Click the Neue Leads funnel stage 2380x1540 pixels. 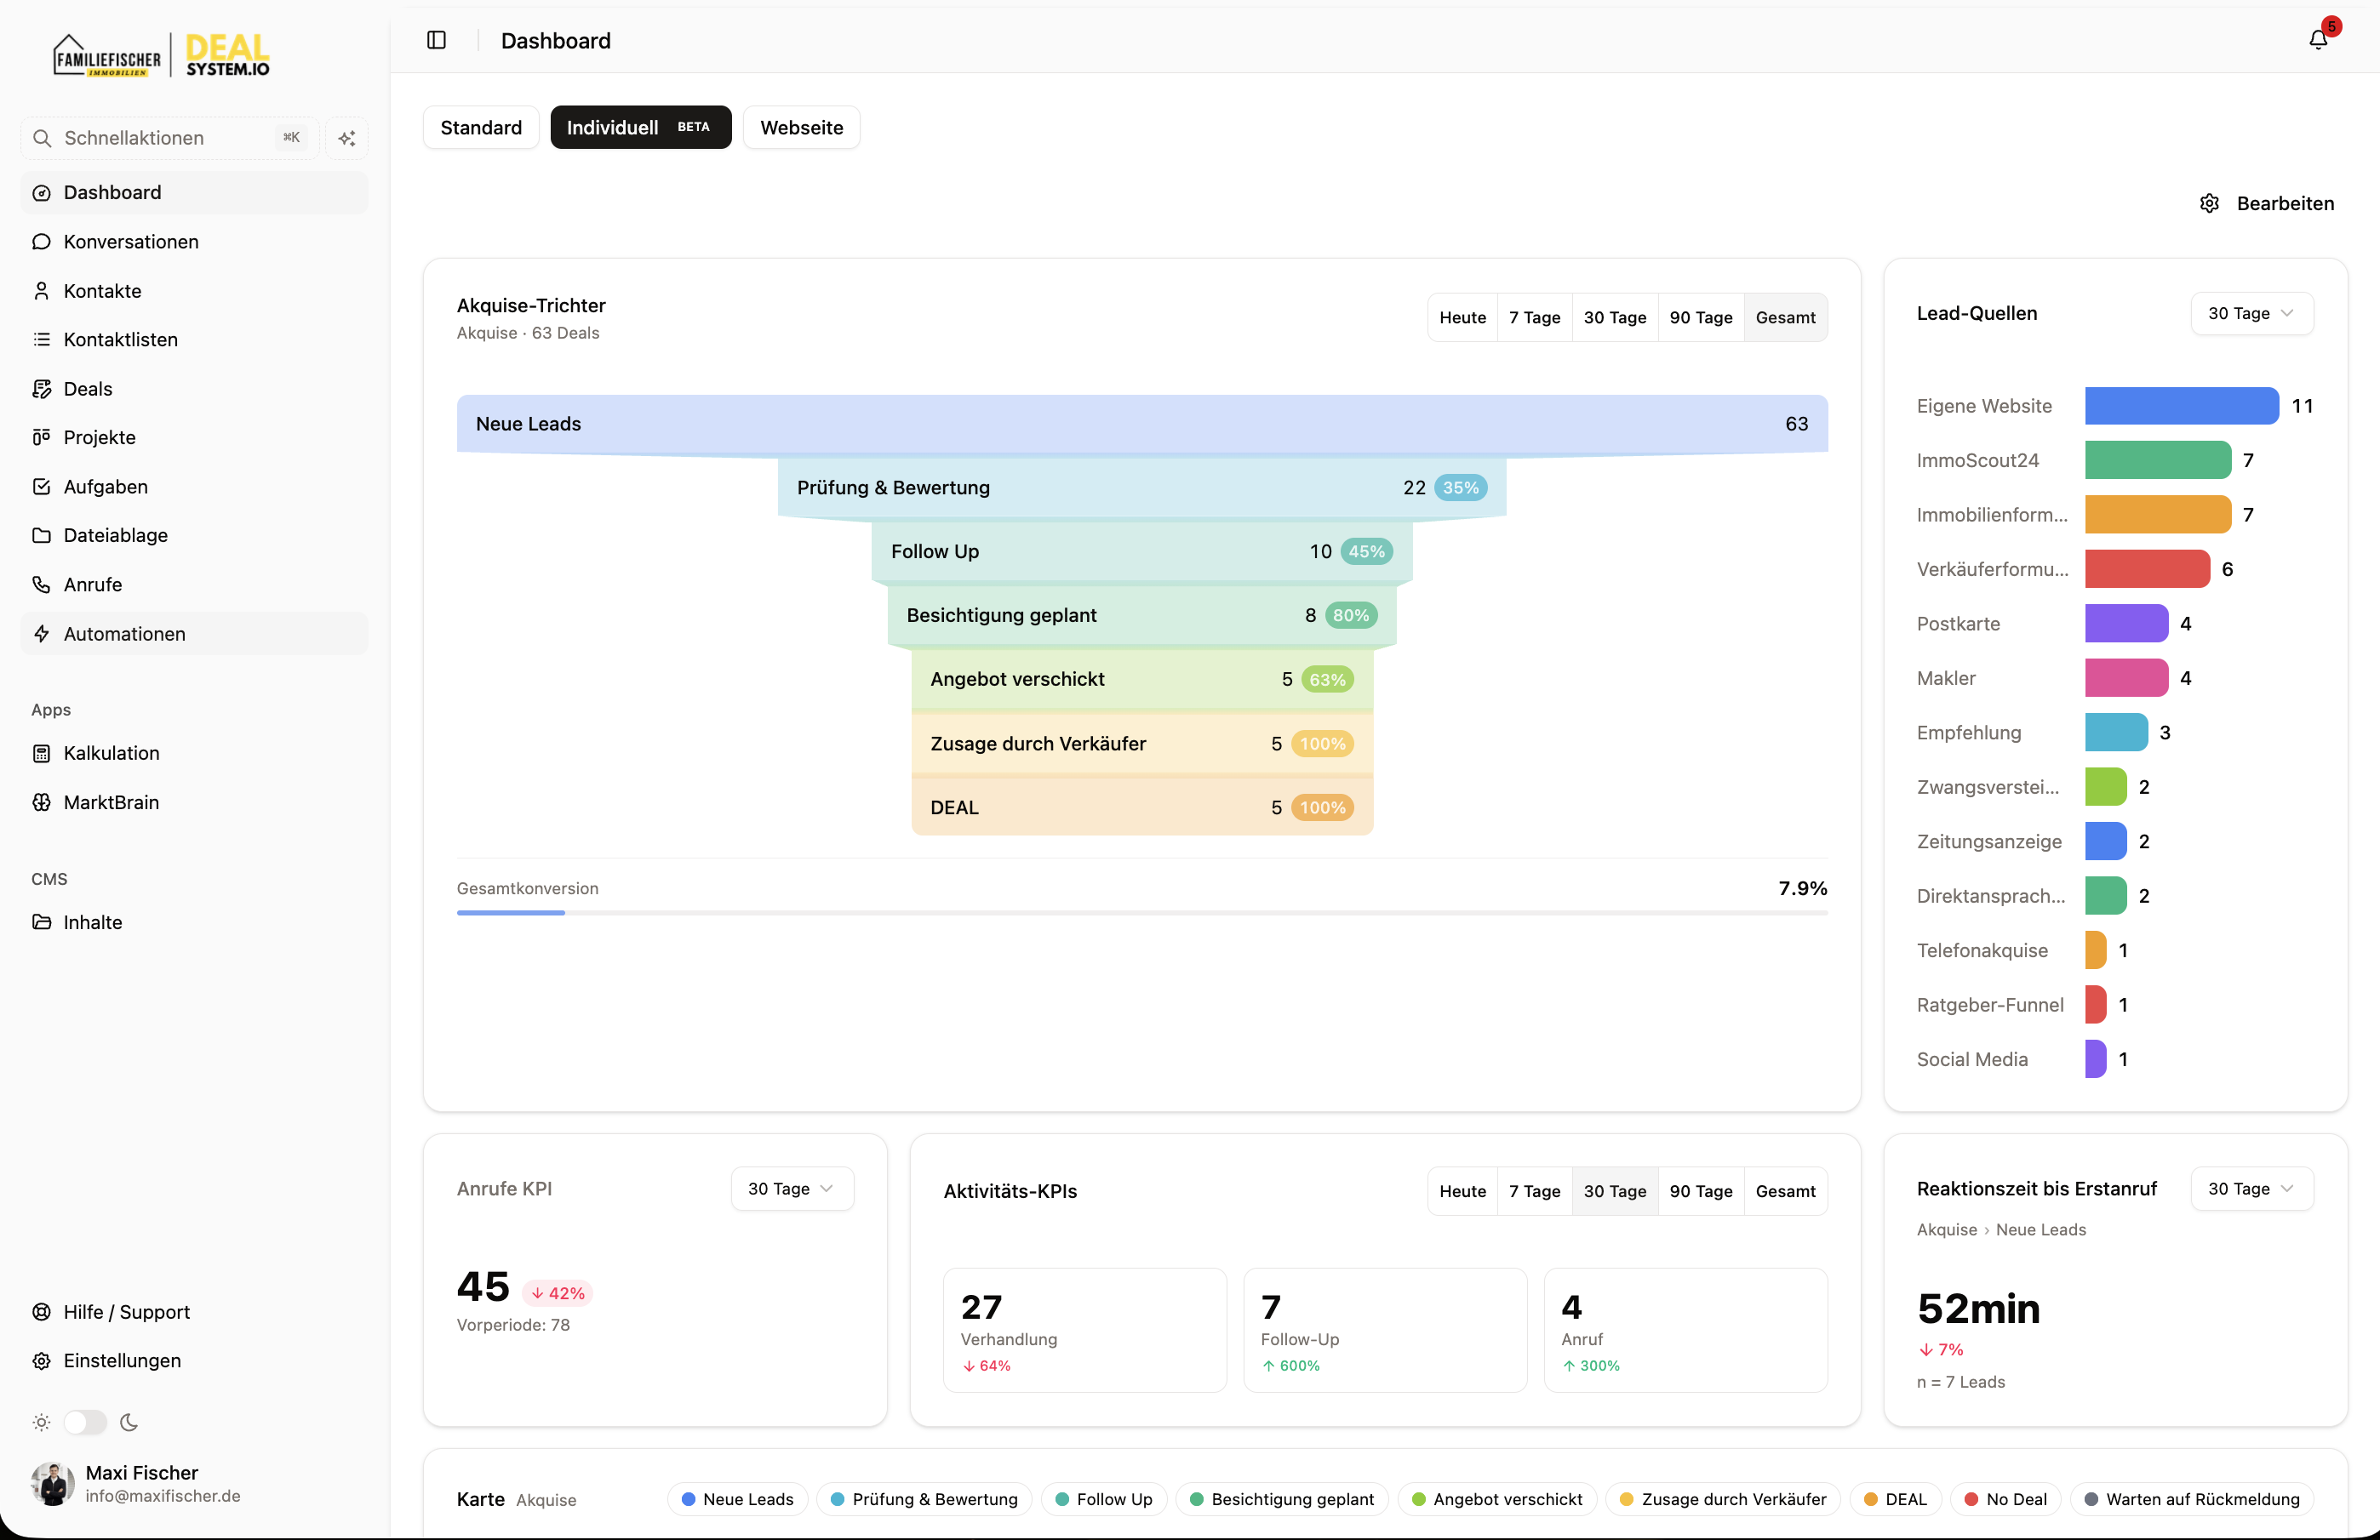tap(1142, 424)
